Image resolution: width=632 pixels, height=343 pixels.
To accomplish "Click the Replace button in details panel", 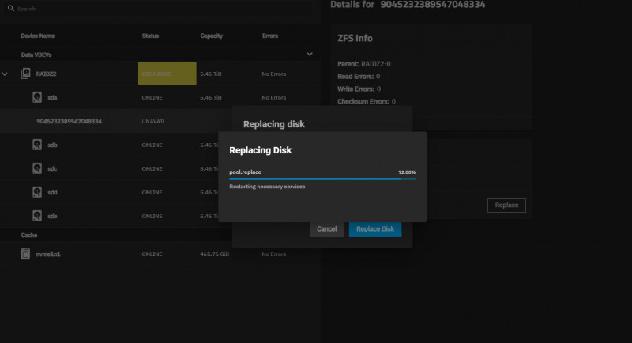I will 506,205.
